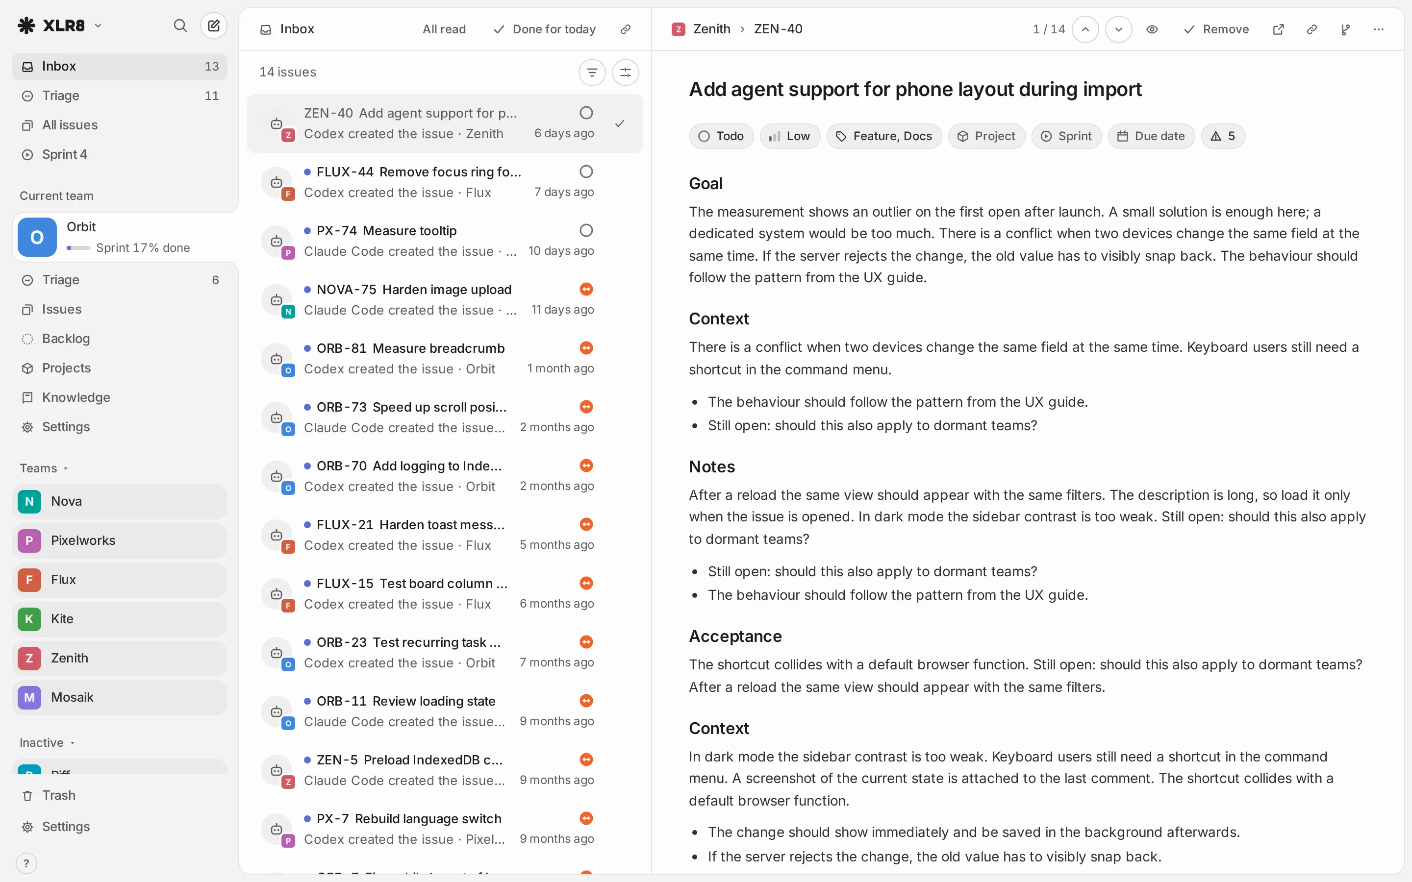The width and height of the screenshot is (1412, 882).
Task: Open ORB-11 Review loading state issue
Action: pos(445,711)
